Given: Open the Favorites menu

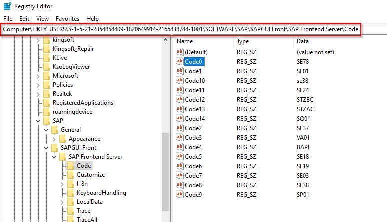Looking at the screenshot, I should (x=67, y=19).
